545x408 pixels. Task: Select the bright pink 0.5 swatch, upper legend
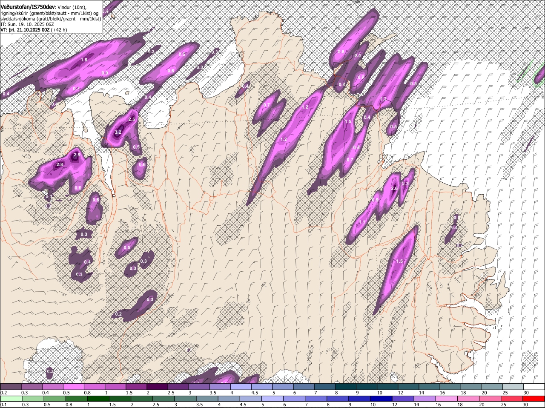(74, 386)
